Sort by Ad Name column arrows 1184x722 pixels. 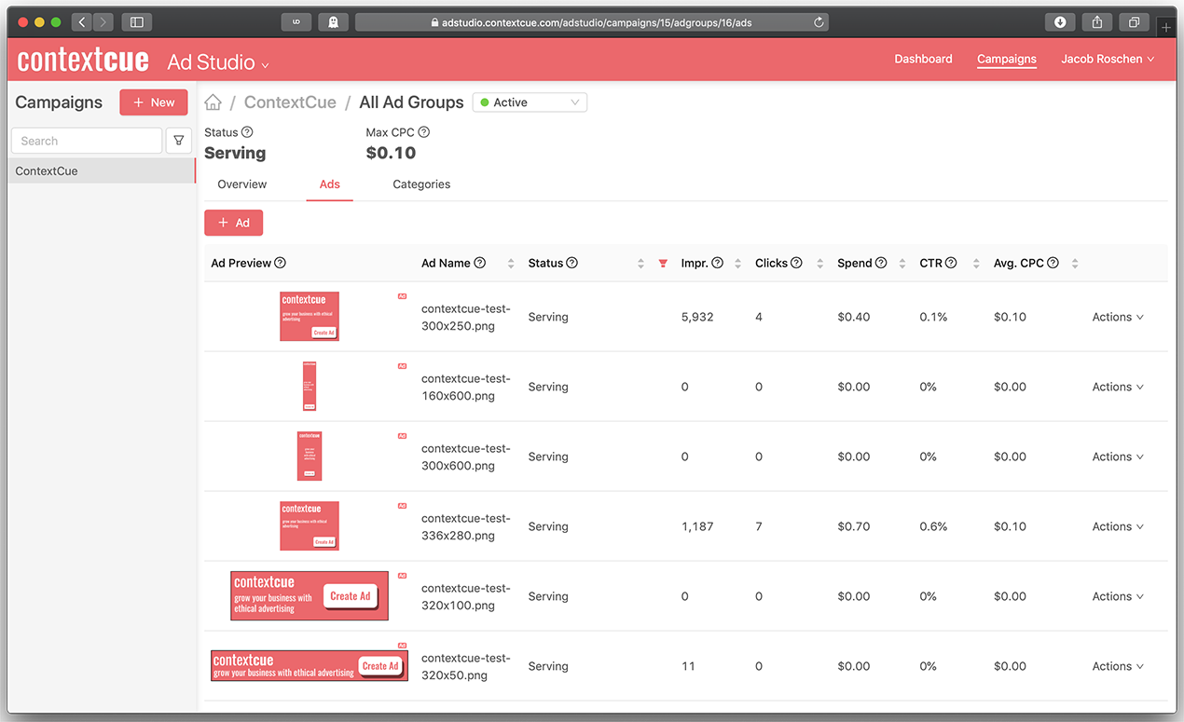click(x=511, y=264)
